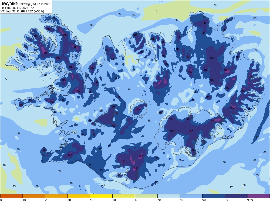Viewport: 270px width, 202px height.
Task: Click the legend tick label '99.9'
Action: tap(250, 200)
